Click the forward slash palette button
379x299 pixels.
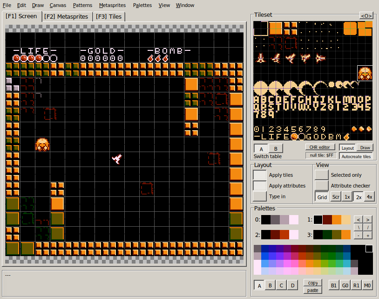point(368,227)
